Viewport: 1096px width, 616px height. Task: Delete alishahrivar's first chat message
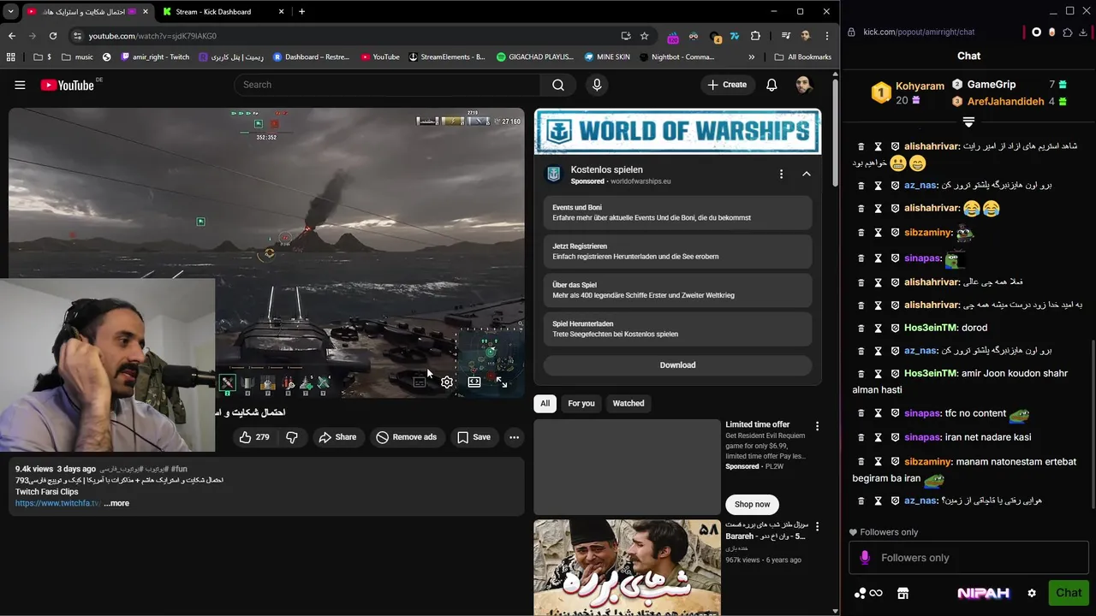click(x=861, y=147)
